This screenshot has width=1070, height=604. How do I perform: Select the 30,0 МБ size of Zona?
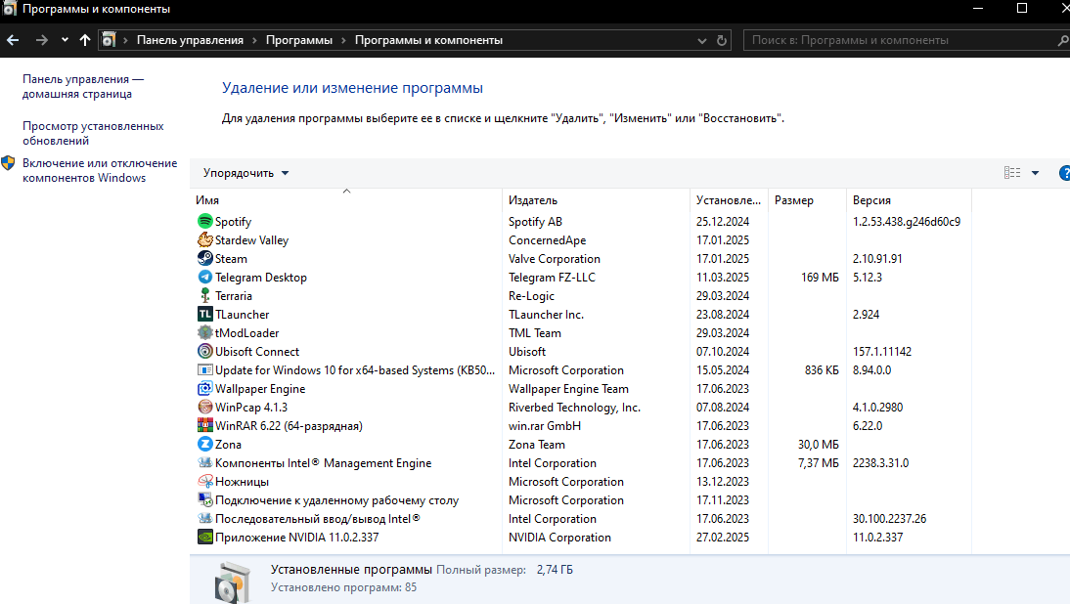click(x=819, y=445)
